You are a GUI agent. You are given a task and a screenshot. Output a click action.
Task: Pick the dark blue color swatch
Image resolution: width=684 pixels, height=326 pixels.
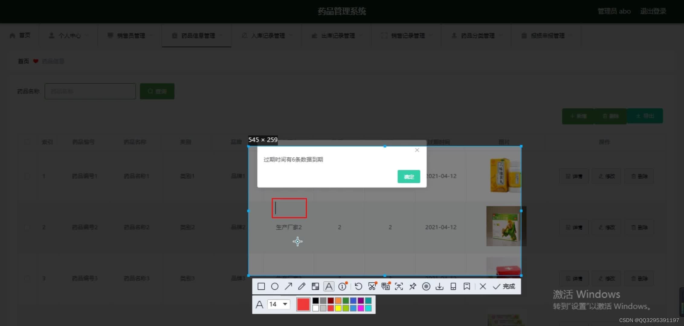(x=353, y=301)
